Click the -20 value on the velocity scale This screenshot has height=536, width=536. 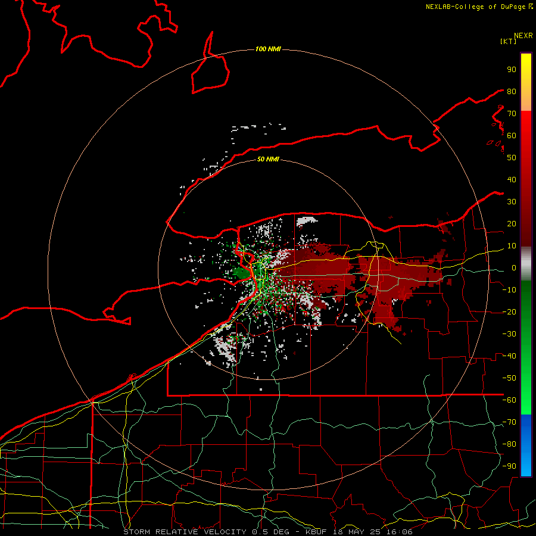click(x=509, y=312)
